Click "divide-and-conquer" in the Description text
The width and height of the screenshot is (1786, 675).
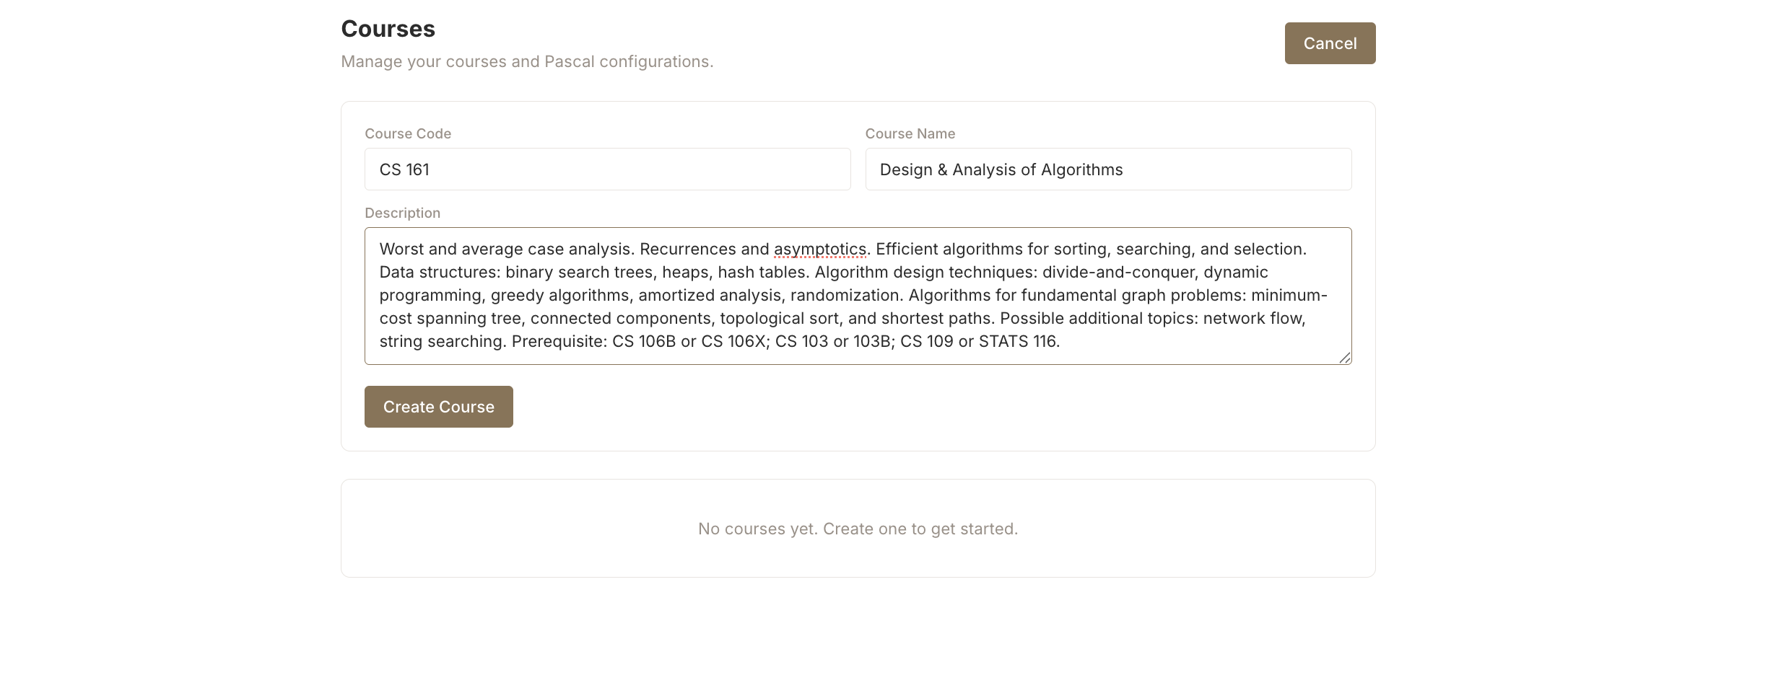(x=1118, y=273)
